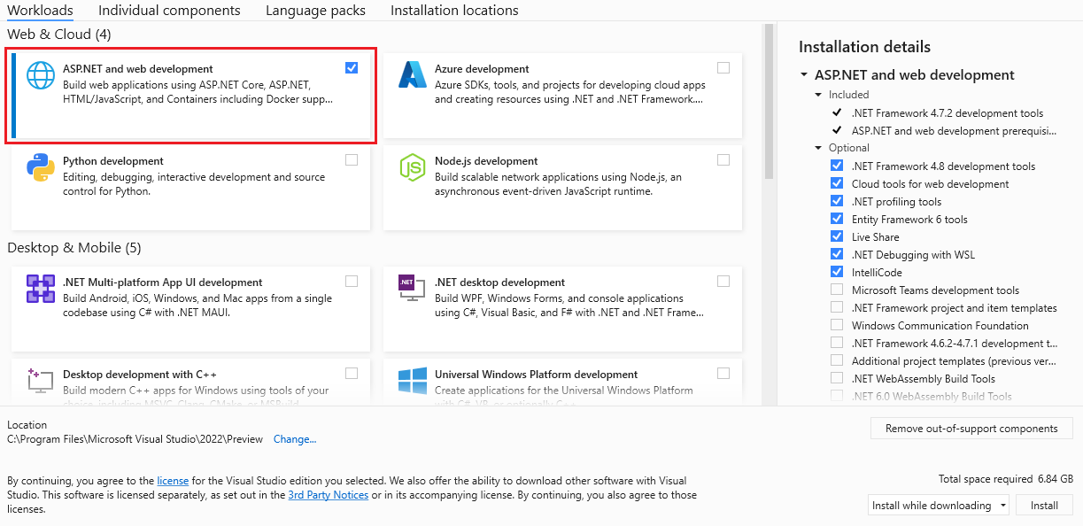This screenshot has height=526, width=1083.
Task: Check Desktop development with C++ box
Action: point(352,374)
